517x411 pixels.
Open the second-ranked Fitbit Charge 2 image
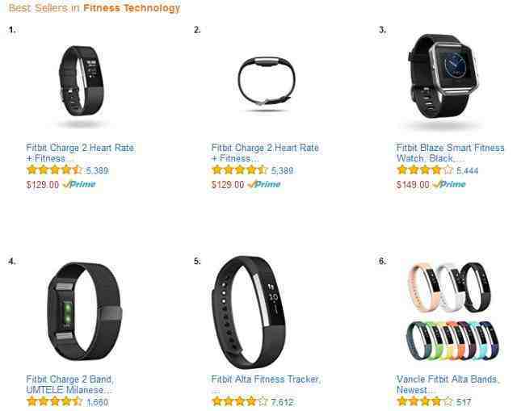pyautogui.click(x=266, y=81)
